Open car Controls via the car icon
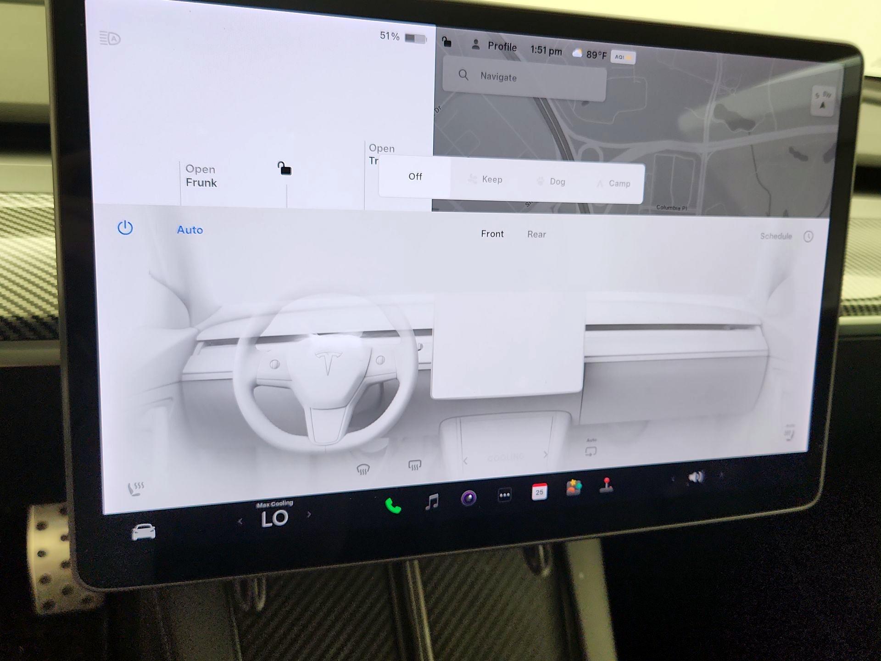 (144, 532)
